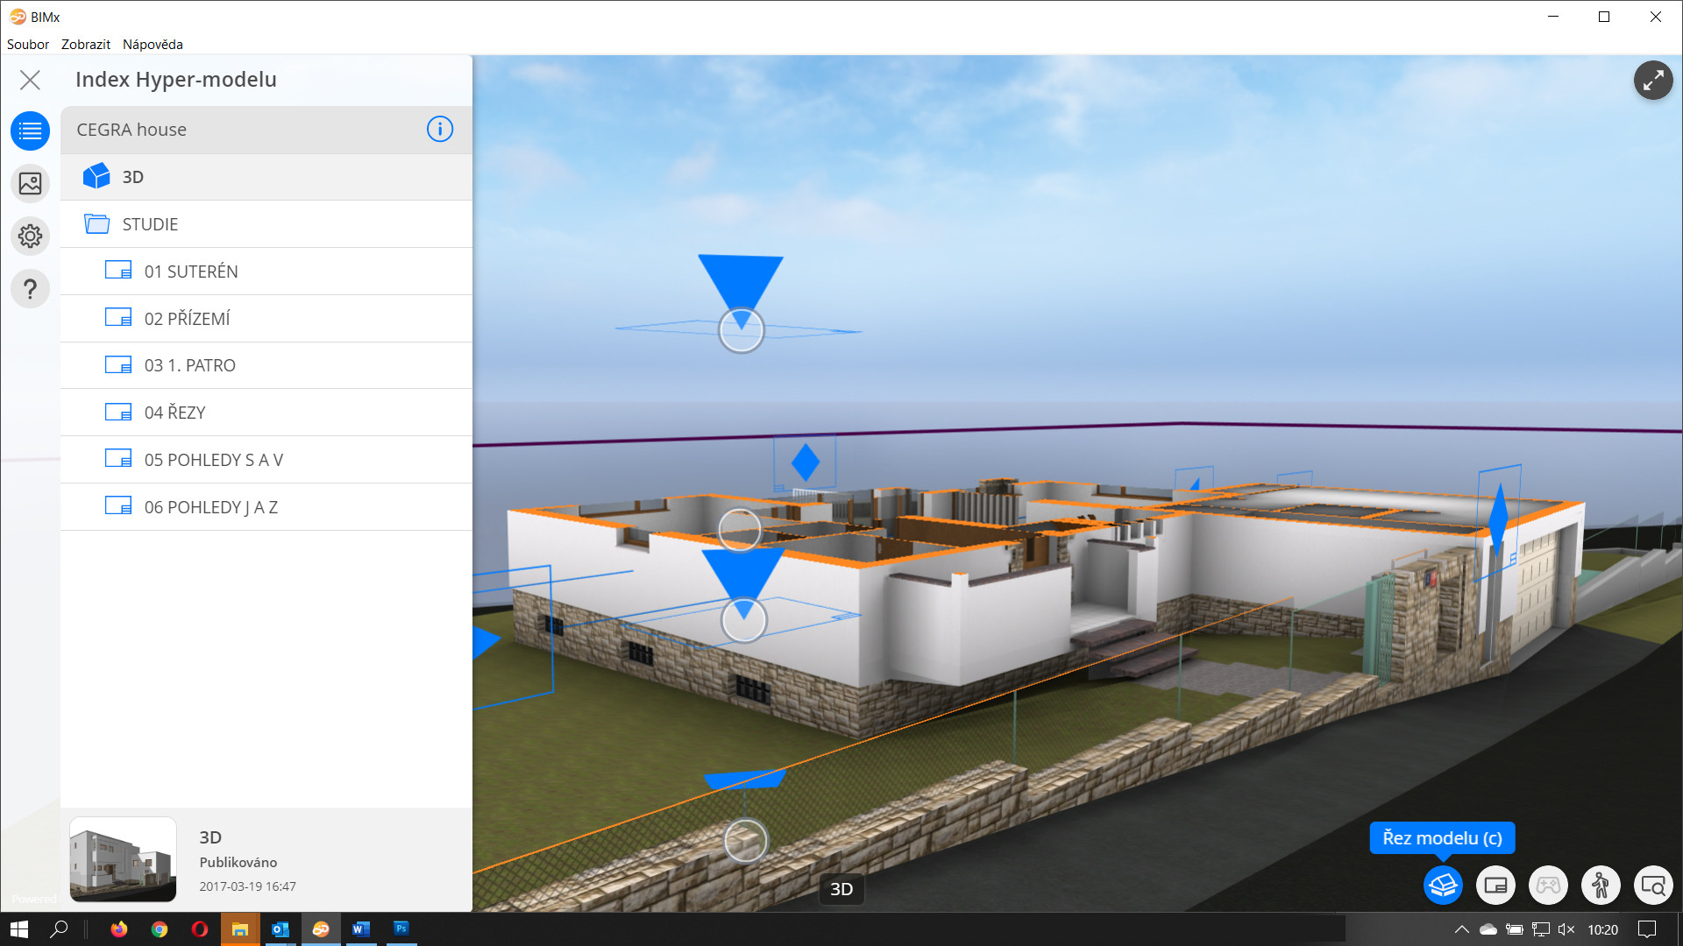
Task: Open the info panel icon beside the cut tool
Action: 1495,885
